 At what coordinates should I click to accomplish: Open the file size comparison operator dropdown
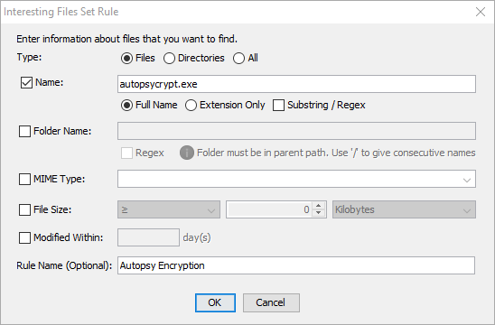pyautogui.click(x=169, y=209)
